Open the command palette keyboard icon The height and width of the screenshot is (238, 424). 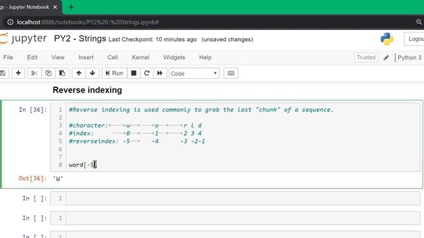pos(231,73)
